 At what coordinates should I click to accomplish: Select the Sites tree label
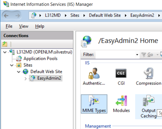point(28,65)
